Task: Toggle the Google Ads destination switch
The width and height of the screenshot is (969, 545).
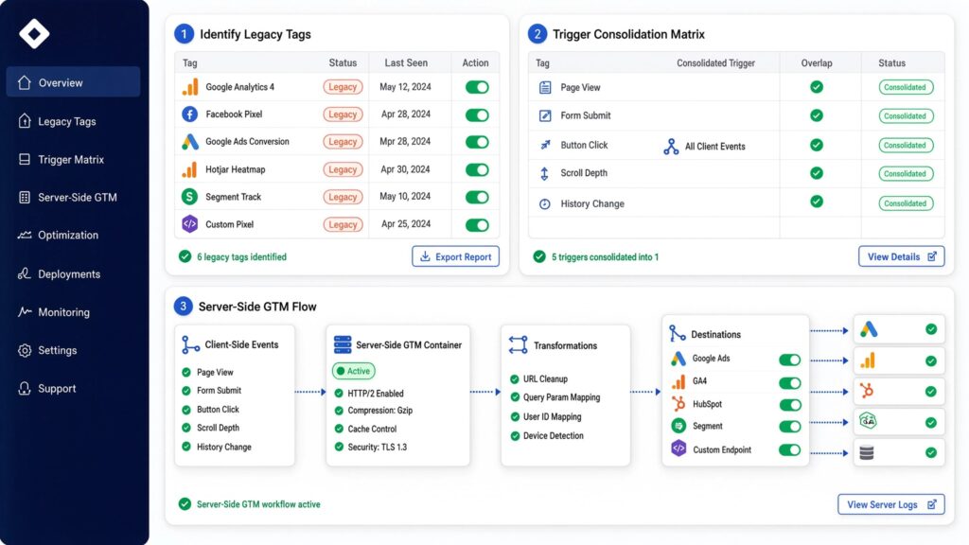Action: 790,360
